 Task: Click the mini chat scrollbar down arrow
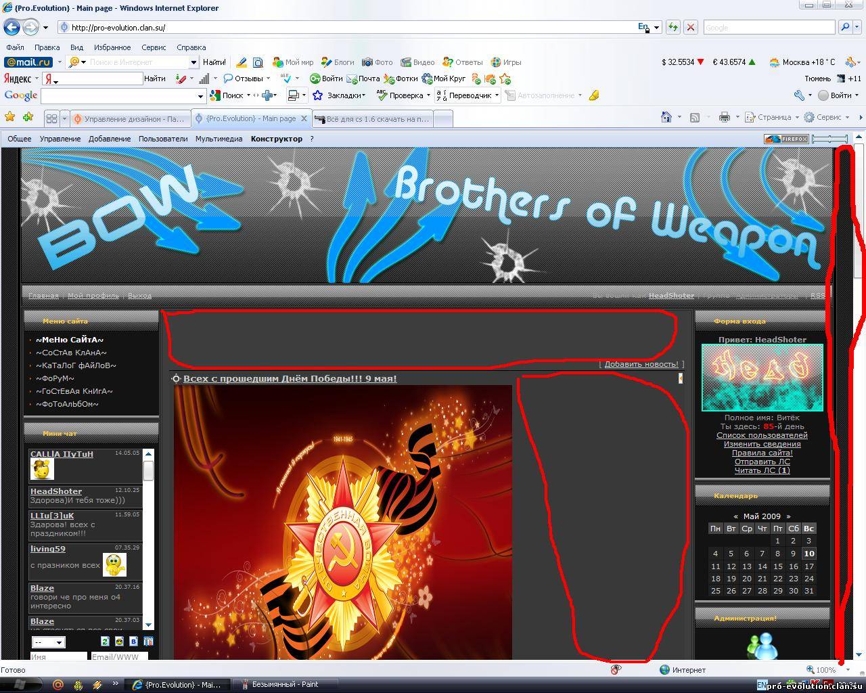coord(149,625)
